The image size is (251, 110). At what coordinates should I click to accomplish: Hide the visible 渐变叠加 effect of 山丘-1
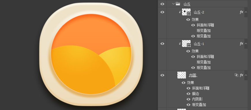pyautogui.click(x=193, y=68)
